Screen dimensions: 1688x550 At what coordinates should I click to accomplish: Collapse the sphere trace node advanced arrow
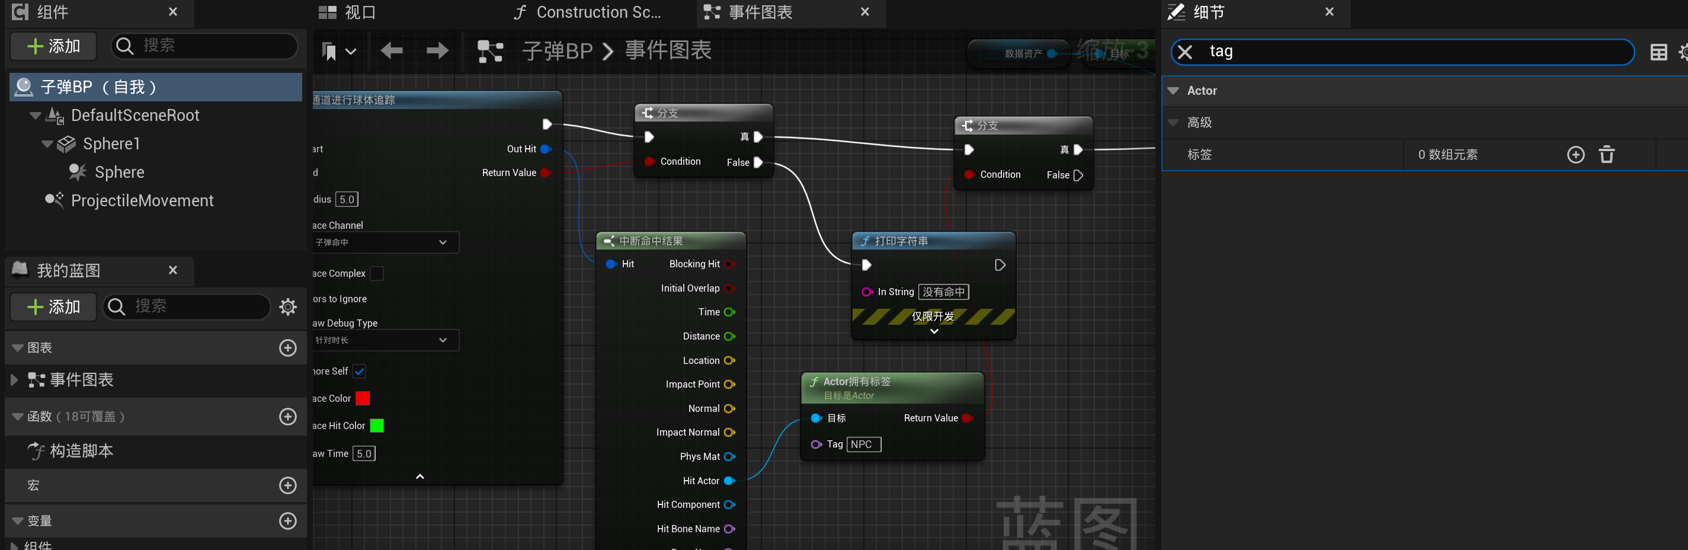pos(420,477)
